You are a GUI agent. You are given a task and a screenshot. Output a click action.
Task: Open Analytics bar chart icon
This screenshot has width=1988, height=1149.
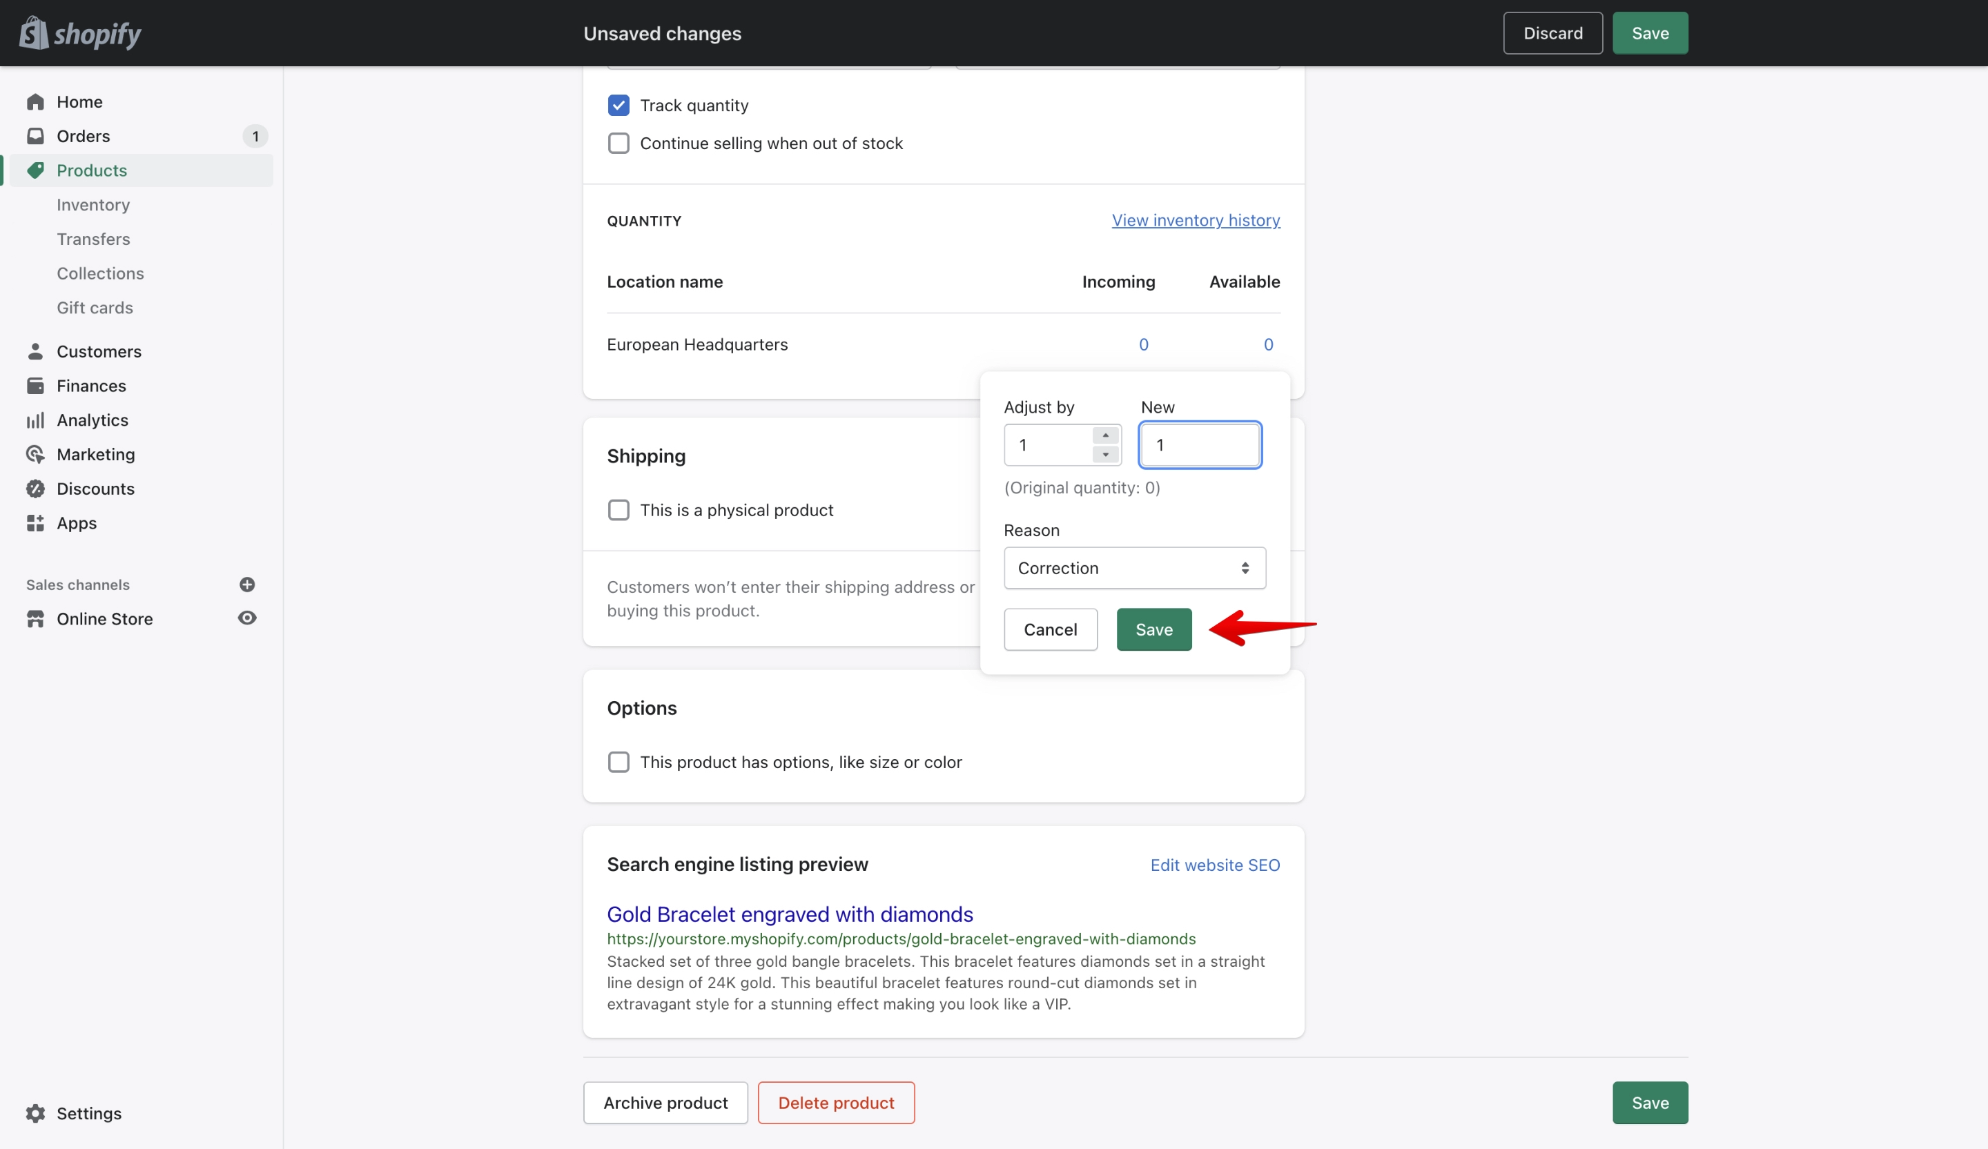pyautogui.click(x=35, y=420)
